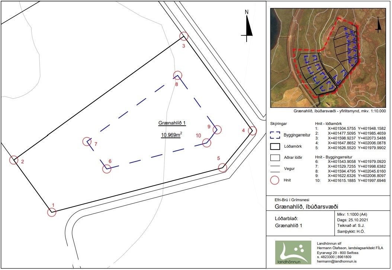
Task: Click coordinate row 3: X=401598.9237
Action: coord(350,138)
